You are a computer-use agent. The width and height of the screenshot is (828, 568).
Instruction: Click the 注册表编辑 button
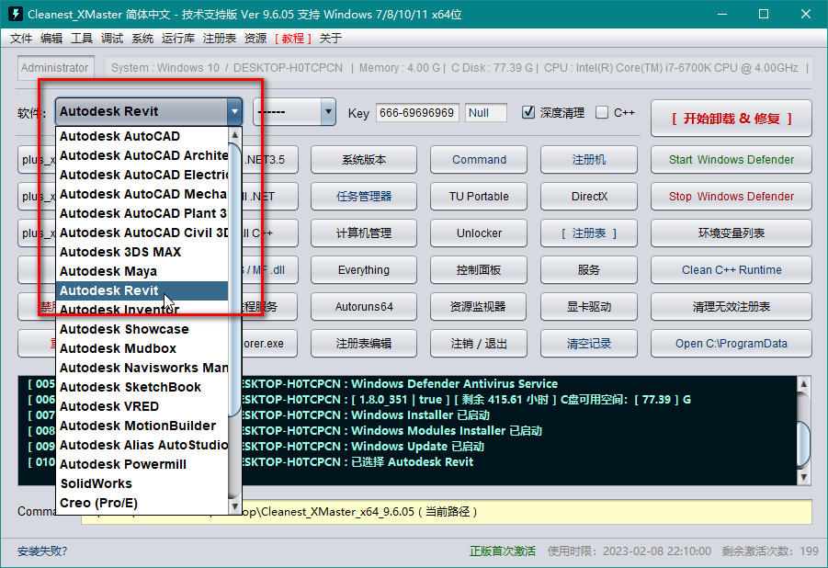coord(364,344)
